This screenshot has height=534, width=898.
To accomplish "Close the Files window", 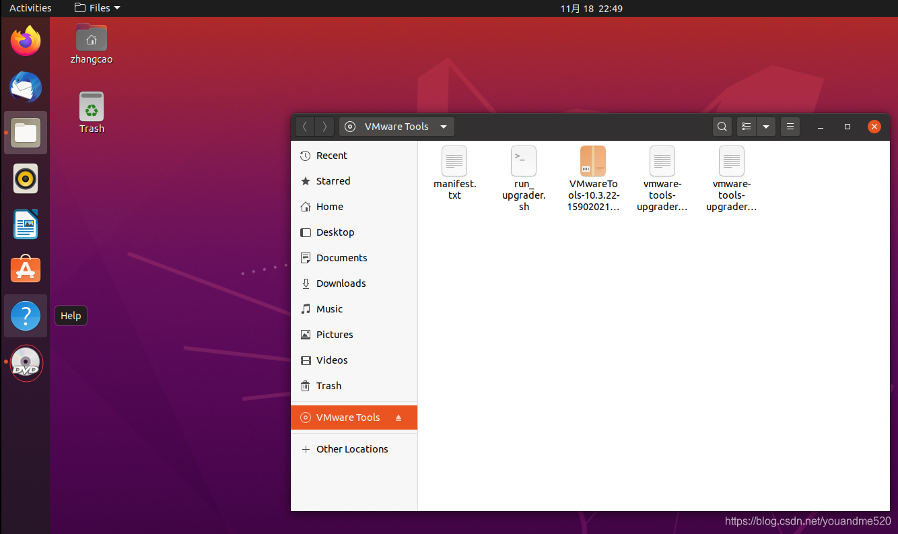I will (874, 127).
